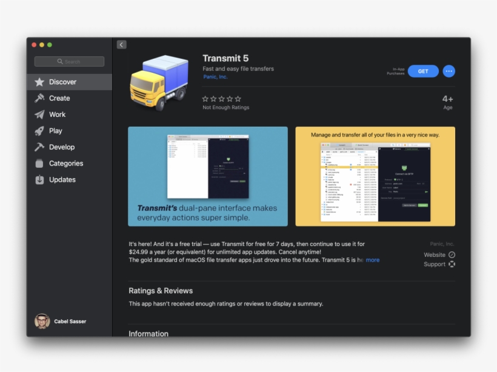View the blue dual-pane interface screenshot
This screenshot has height=372, width=497.
pos(208,176)
